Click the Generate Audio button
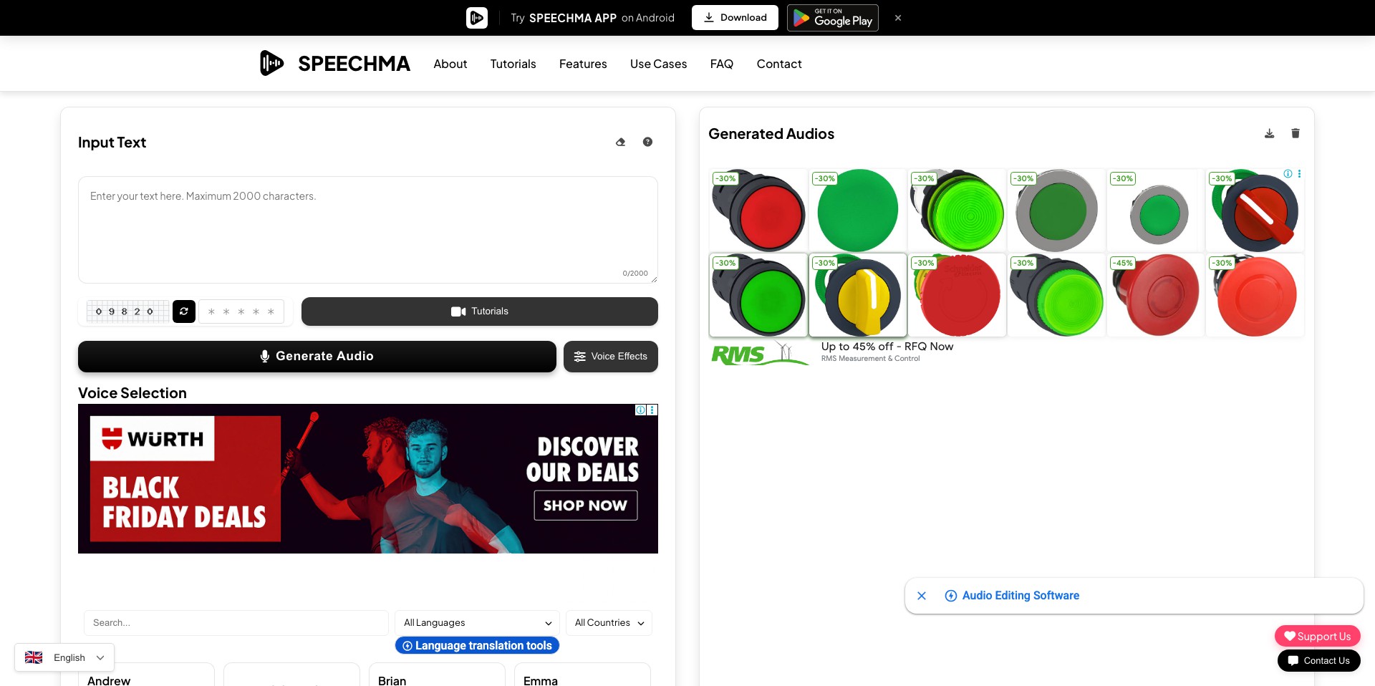This screenshot has height=686, width=1375. click(317, 357)
